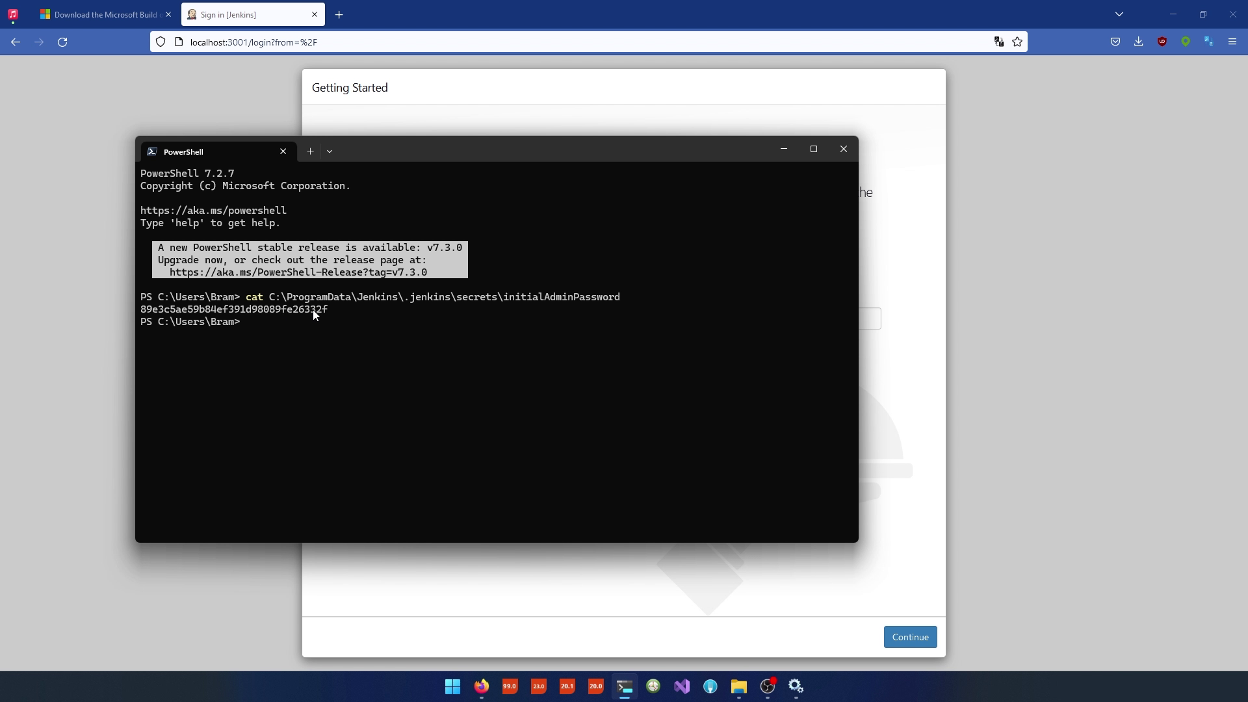Launch Visual Studio from taskbar
The height and width of the screenshot is (702, 1248).
click(682, 686)
